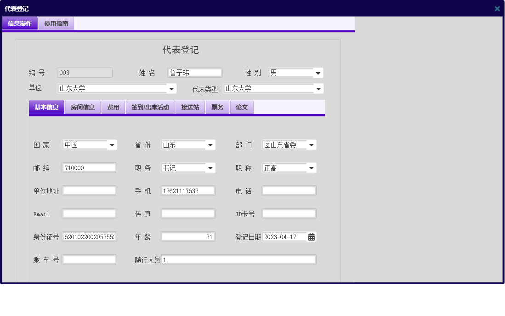Image resolution: width=505 pixels, height=316 pixels.
Task: Open the 性别 dropdown showing 男
Action: pos(318,73)
